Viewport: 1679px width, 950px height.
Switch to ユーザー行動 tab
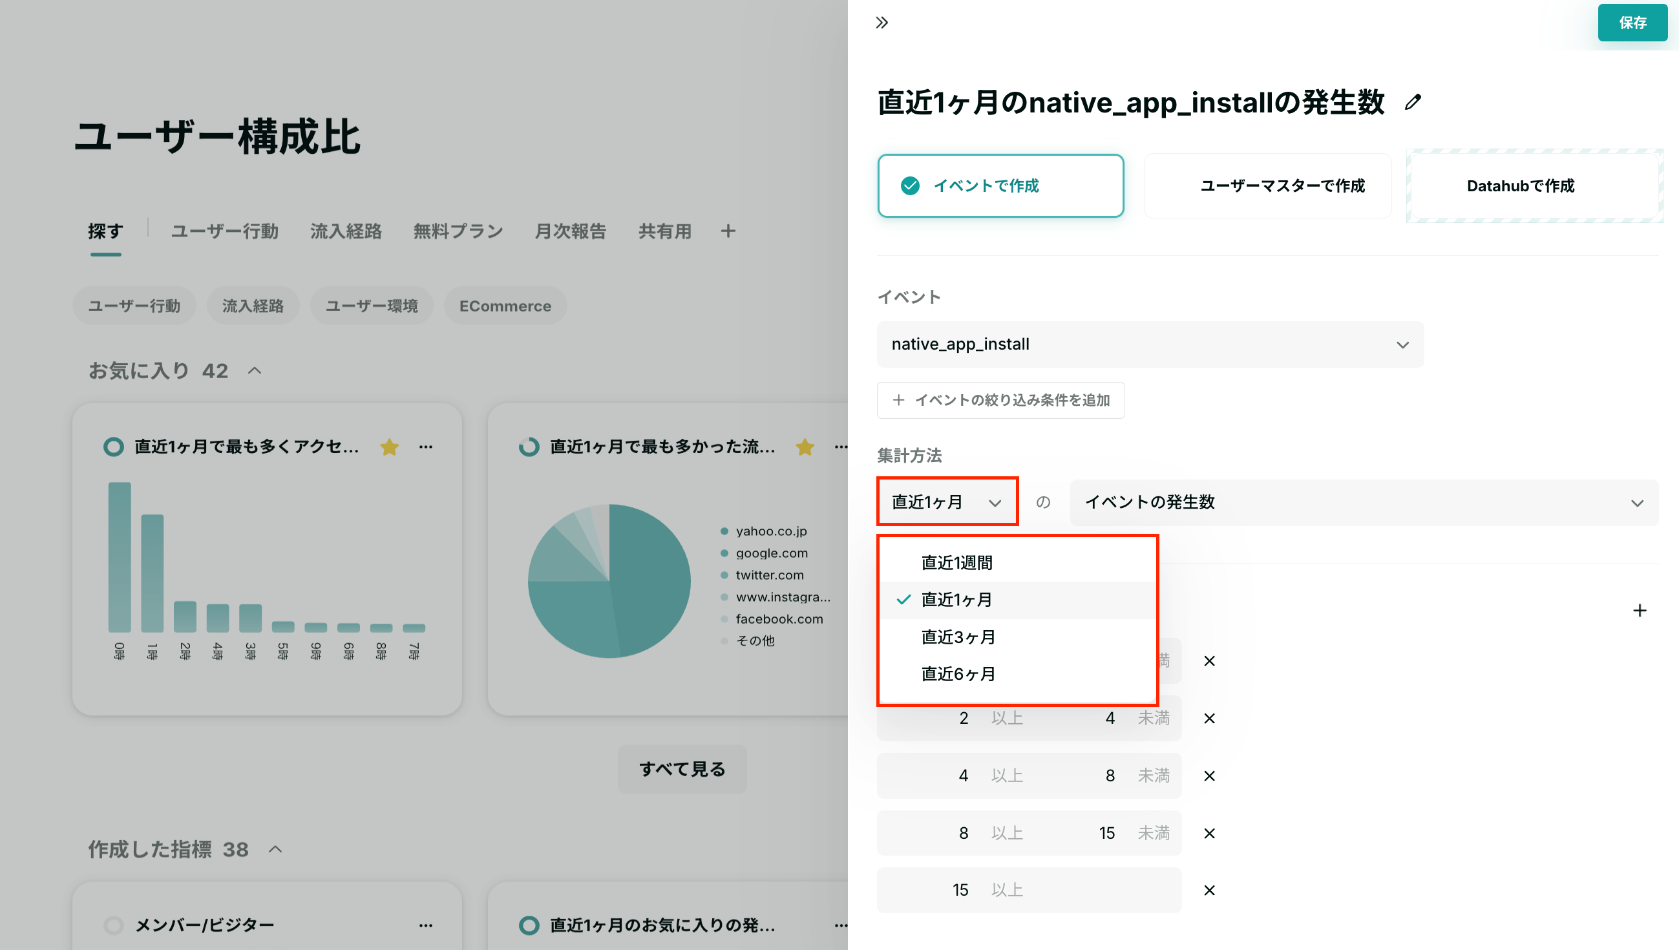224,231
